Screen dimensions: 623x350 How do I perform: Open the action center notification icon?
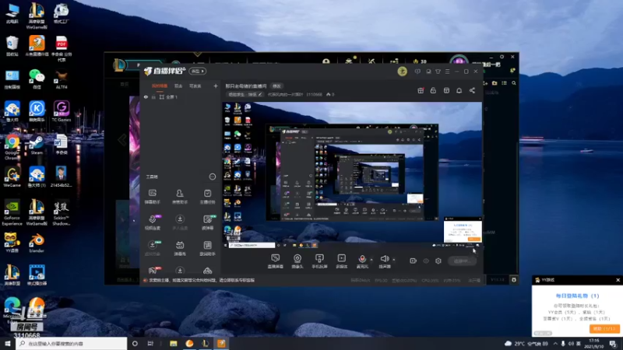[x=613, y=344]
